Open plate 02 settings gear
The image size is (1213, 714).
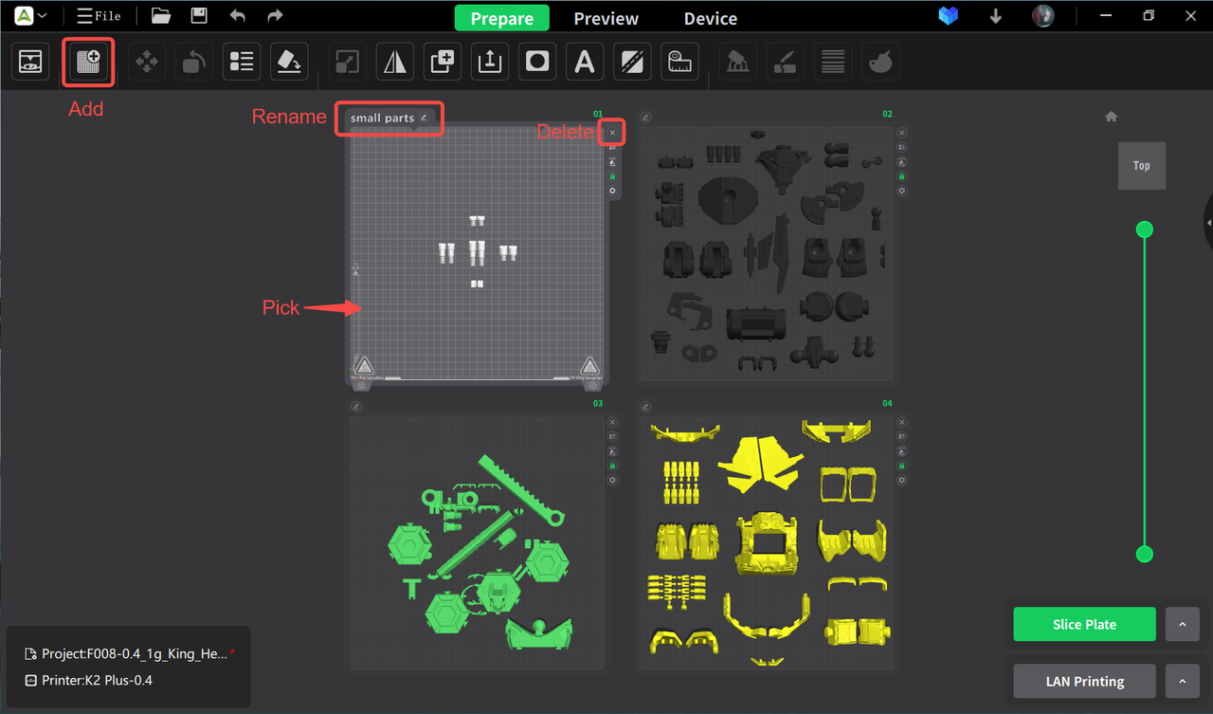pyautogui.click(x=901, y=191)
